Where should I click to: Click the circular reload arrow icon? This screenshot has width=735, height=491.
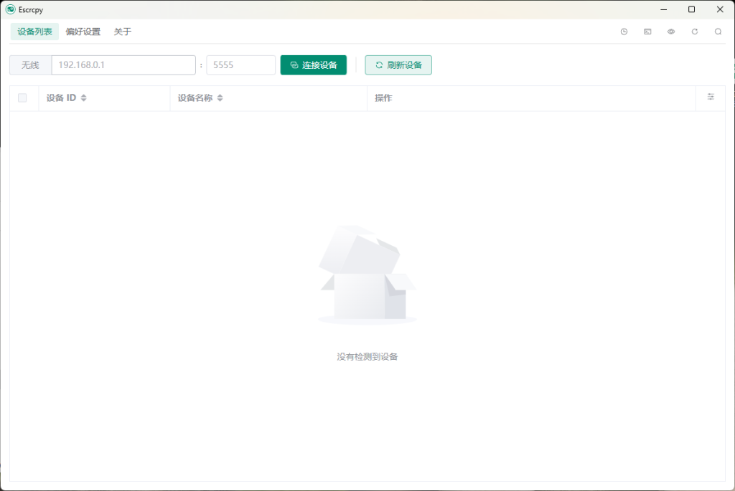point(694,32)
